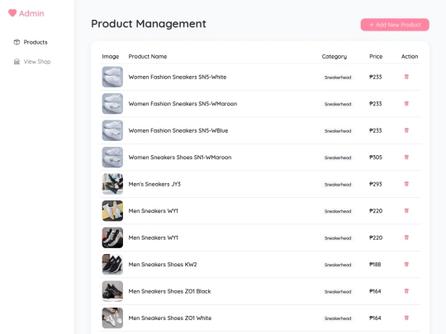Open thumbnail of ZO1 White sneakers
This screenshot has height=334, width=446.
coord(112,318)
